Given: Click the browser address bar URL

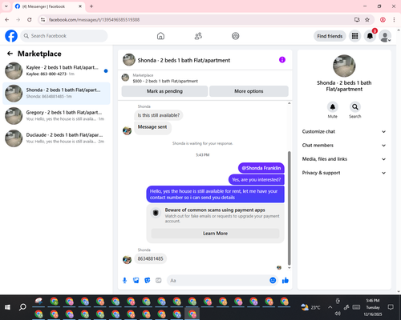Looking at the screenshot, I should pyautogui.click(x=94, y=20).
